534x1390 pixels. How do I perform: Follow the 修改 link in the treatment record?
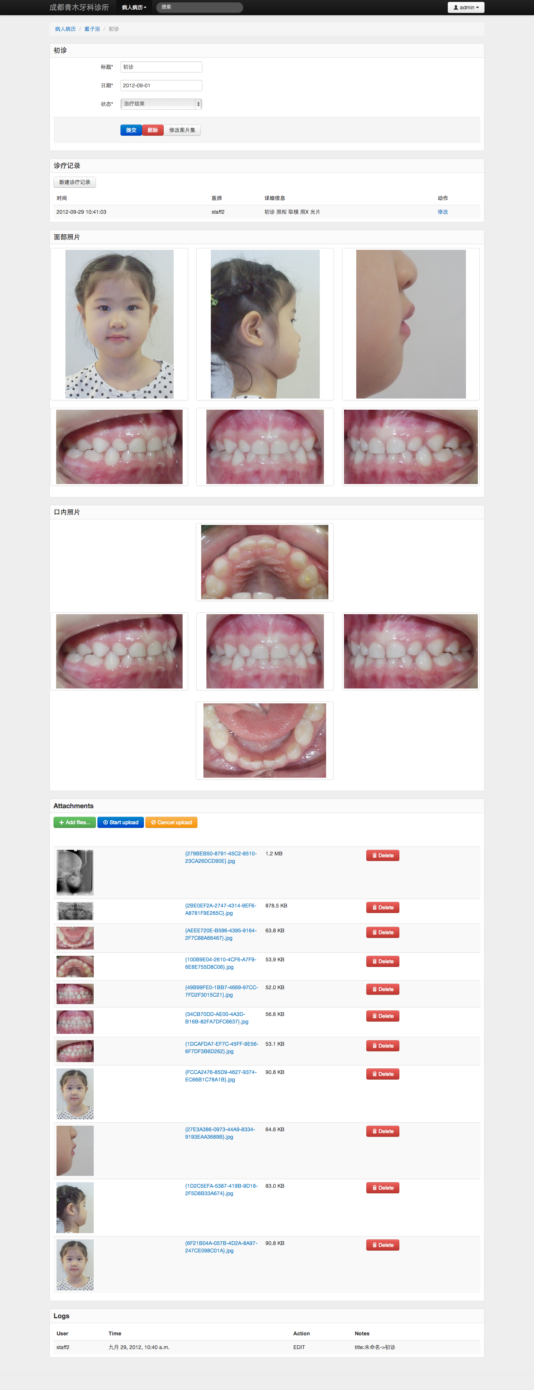click(x=443, y=212)
